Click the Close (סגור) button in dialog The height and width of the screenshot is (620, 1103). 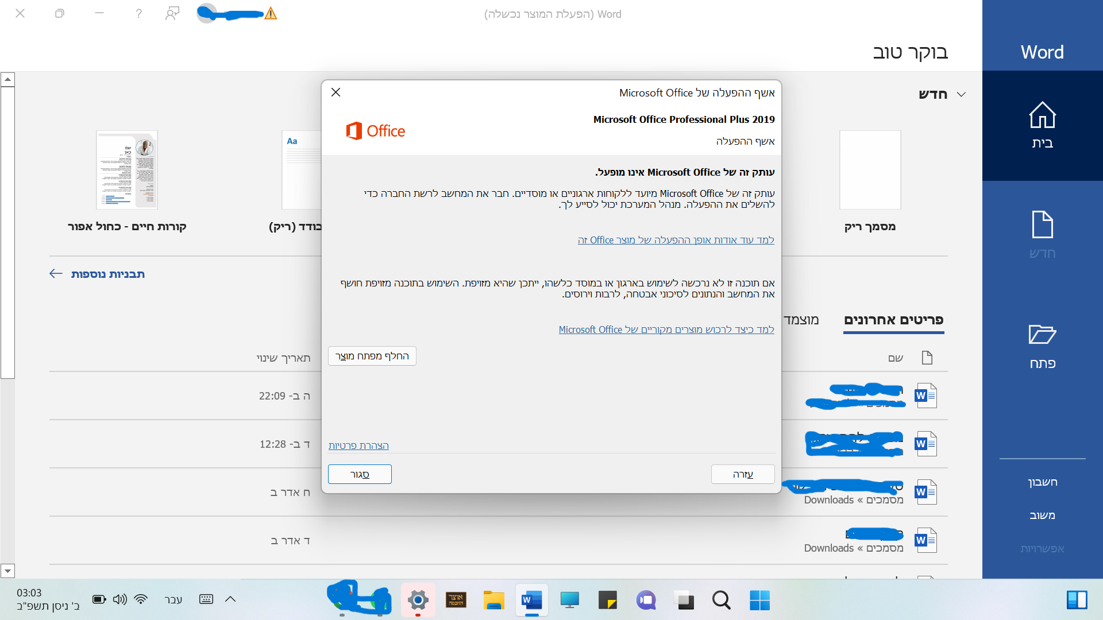(x=360, y=474)
